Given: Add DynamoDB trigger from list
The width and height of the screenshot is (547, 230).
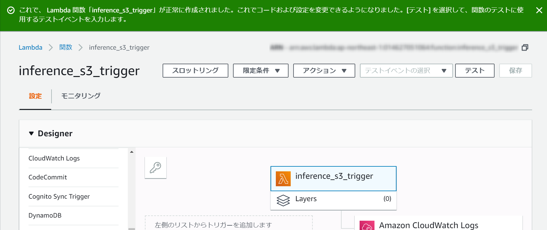Looking at the screenshot, I should [x=74, y=215].
